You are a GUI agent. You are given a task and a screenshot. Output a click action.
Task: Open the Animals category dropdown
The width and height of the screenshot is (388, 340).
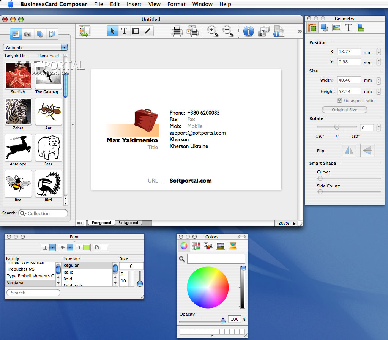click(x=64, y=47)
